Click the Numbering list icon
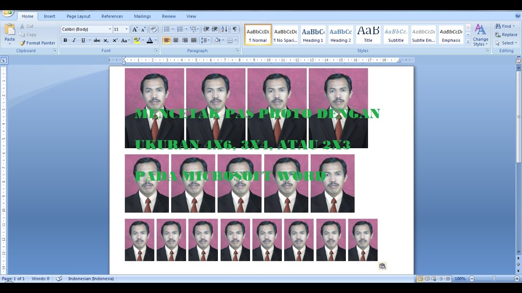Viewport: 522px width, 293px height. pos(180,29)
